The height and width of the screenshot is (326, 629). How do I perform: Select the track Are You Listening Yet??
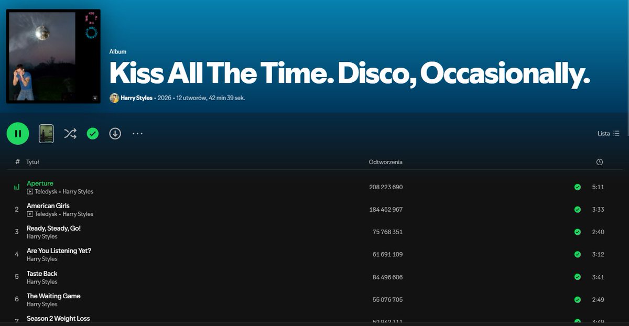(x=59, y=251)
